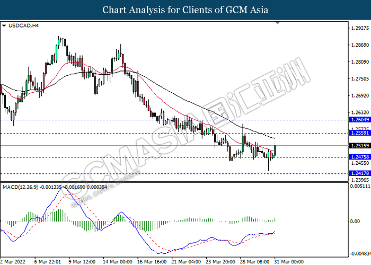
Task: Click the current price 1.25159 label
Action: tap(360, 146)
